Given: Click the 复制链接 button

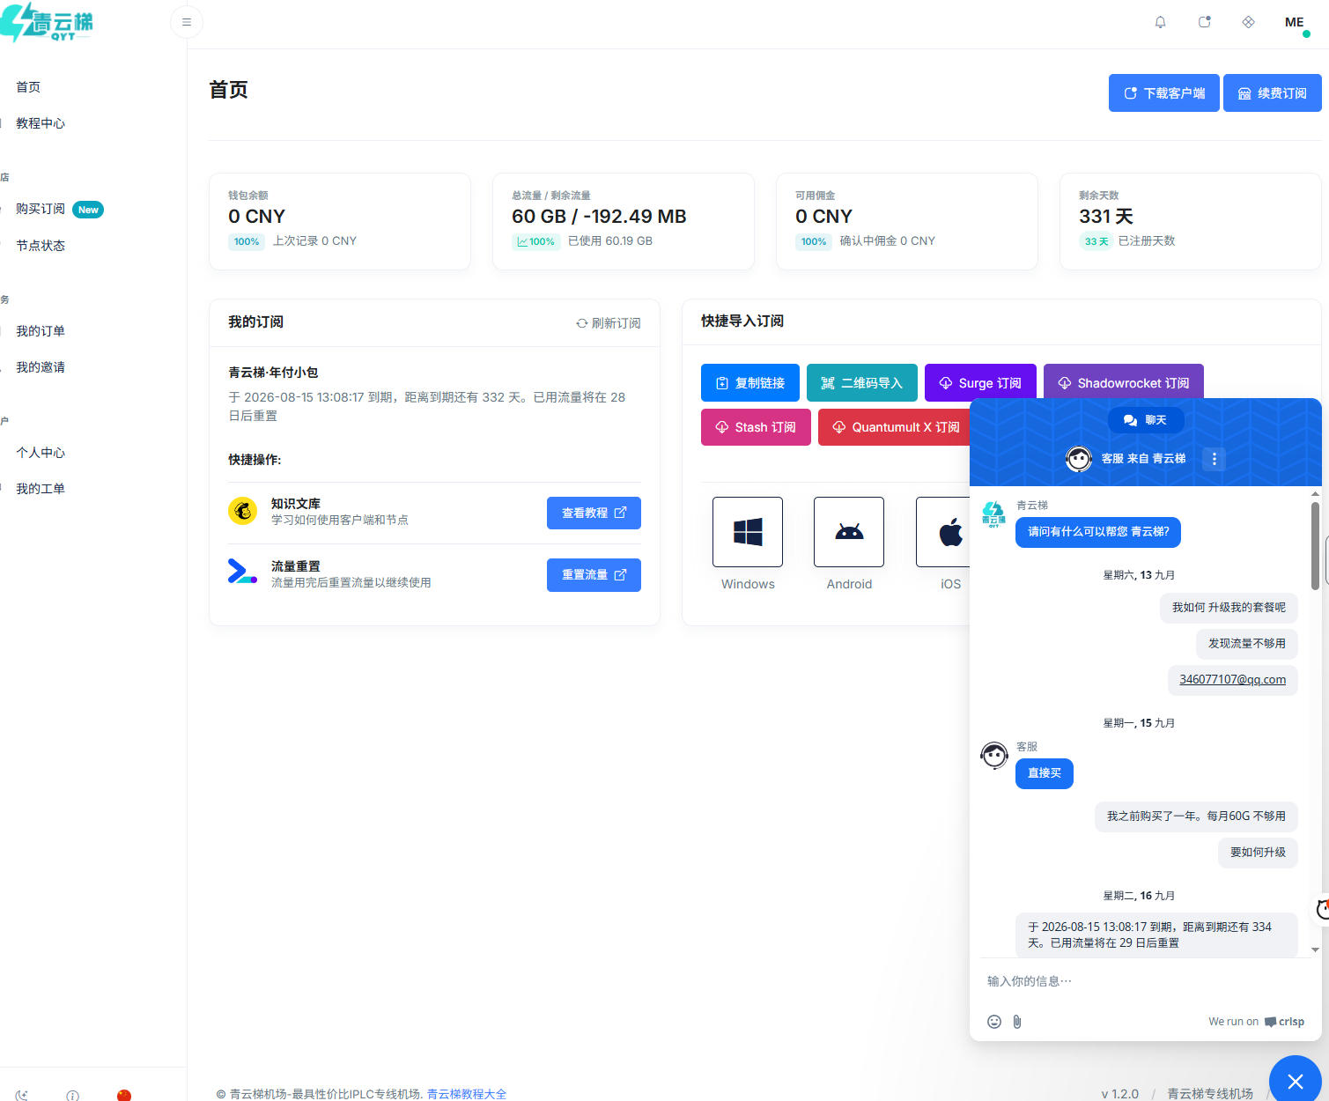Looking at the screenshot, I should click(750, 383).
